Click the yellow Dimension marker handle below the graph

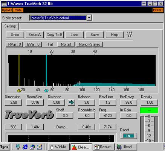tap(19, 91)
